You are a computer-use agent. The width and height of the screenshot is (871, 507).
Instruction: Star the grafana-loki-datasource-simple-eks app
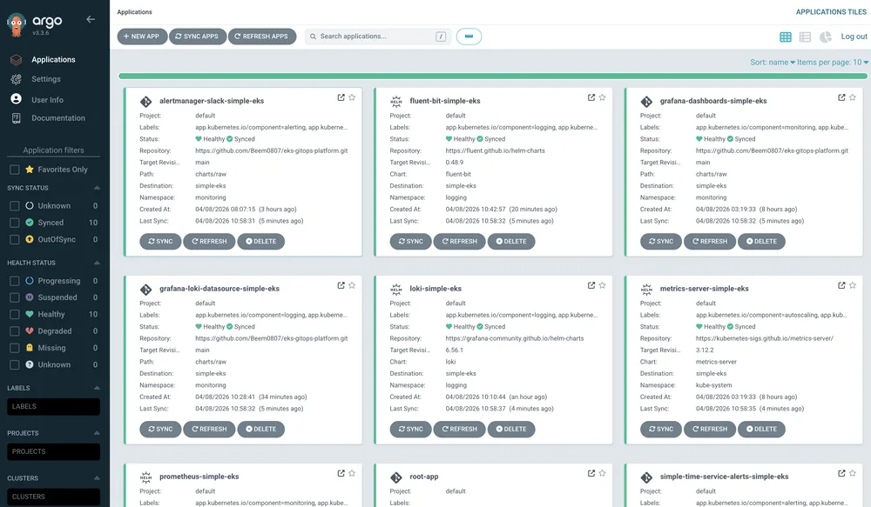352,285
